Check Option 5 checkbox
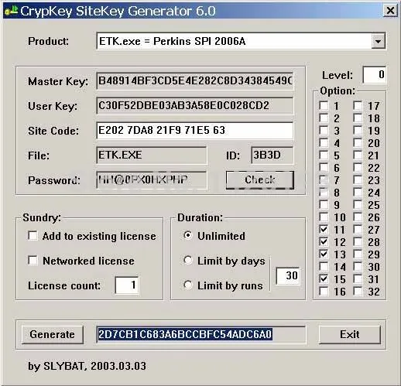The height and width of the screenshot is (386, 401). (324, 155)
